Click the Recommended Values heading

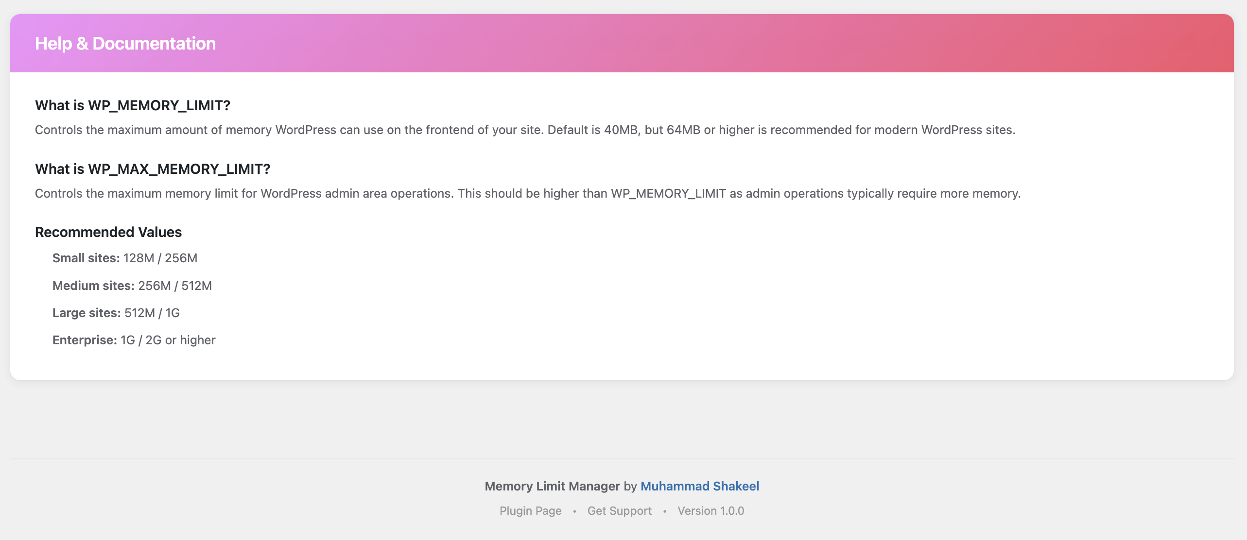click(x=108, y=232)
